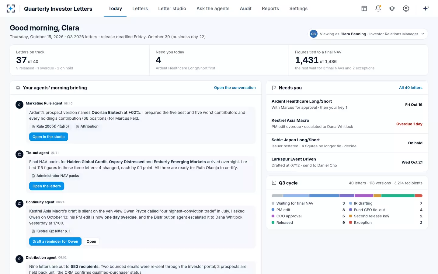Open the Kestrel Q2 letter p. 1 chip
Viewport: 438px width, 274px height.
point(51,231)
